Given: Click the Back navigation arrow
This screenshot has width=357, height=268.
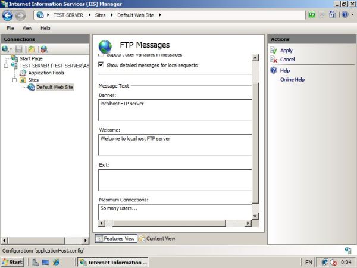Looking at the screenshot, I should (x=8, y=15).
